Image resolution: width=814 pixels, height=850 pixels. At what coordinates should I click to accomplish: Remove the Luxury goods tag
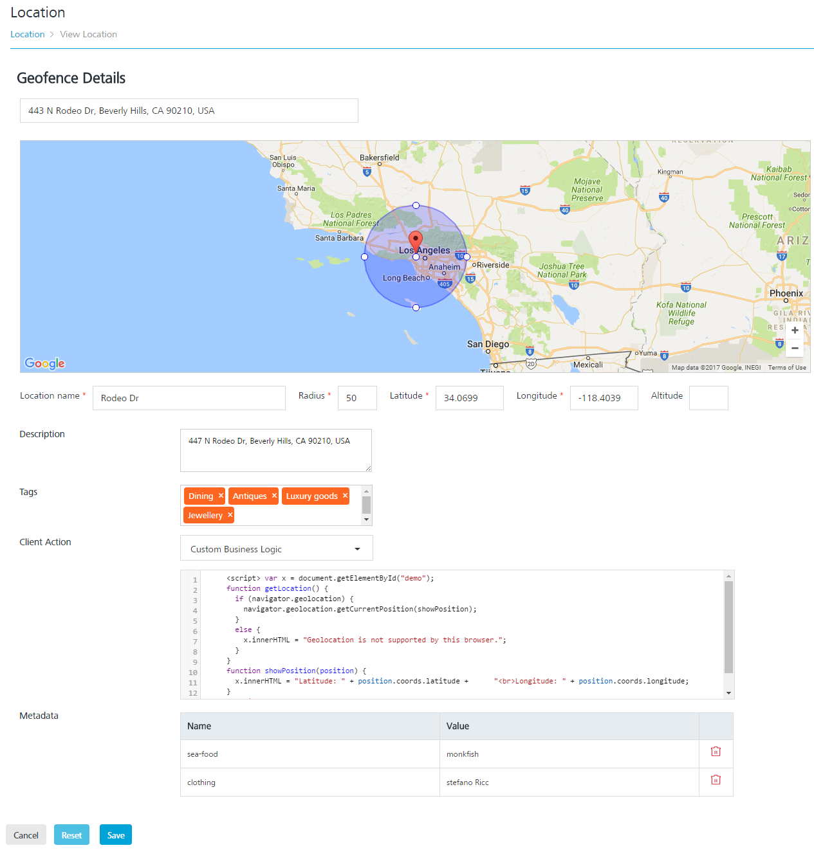coord(345,496)
